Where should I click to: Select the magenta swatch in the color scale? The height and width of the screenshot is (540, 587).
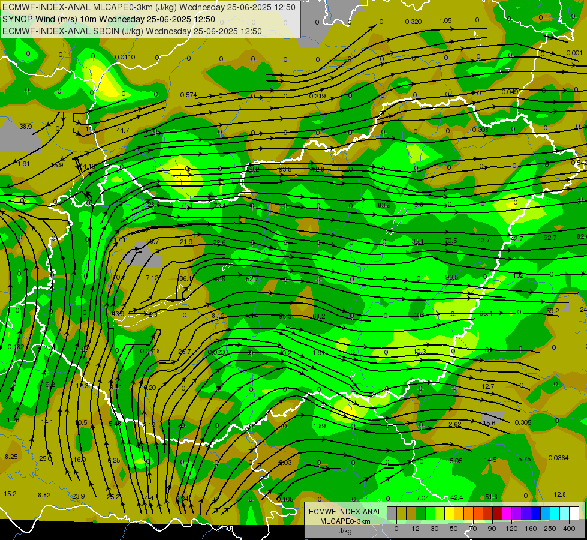click(507, 513)
